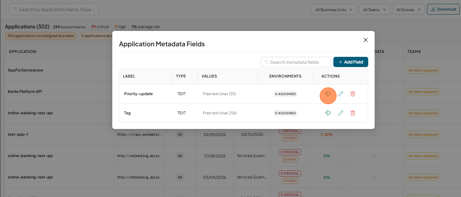Click the TYPE column header in dialog
The image size is (461, 197).
(181, 76)
